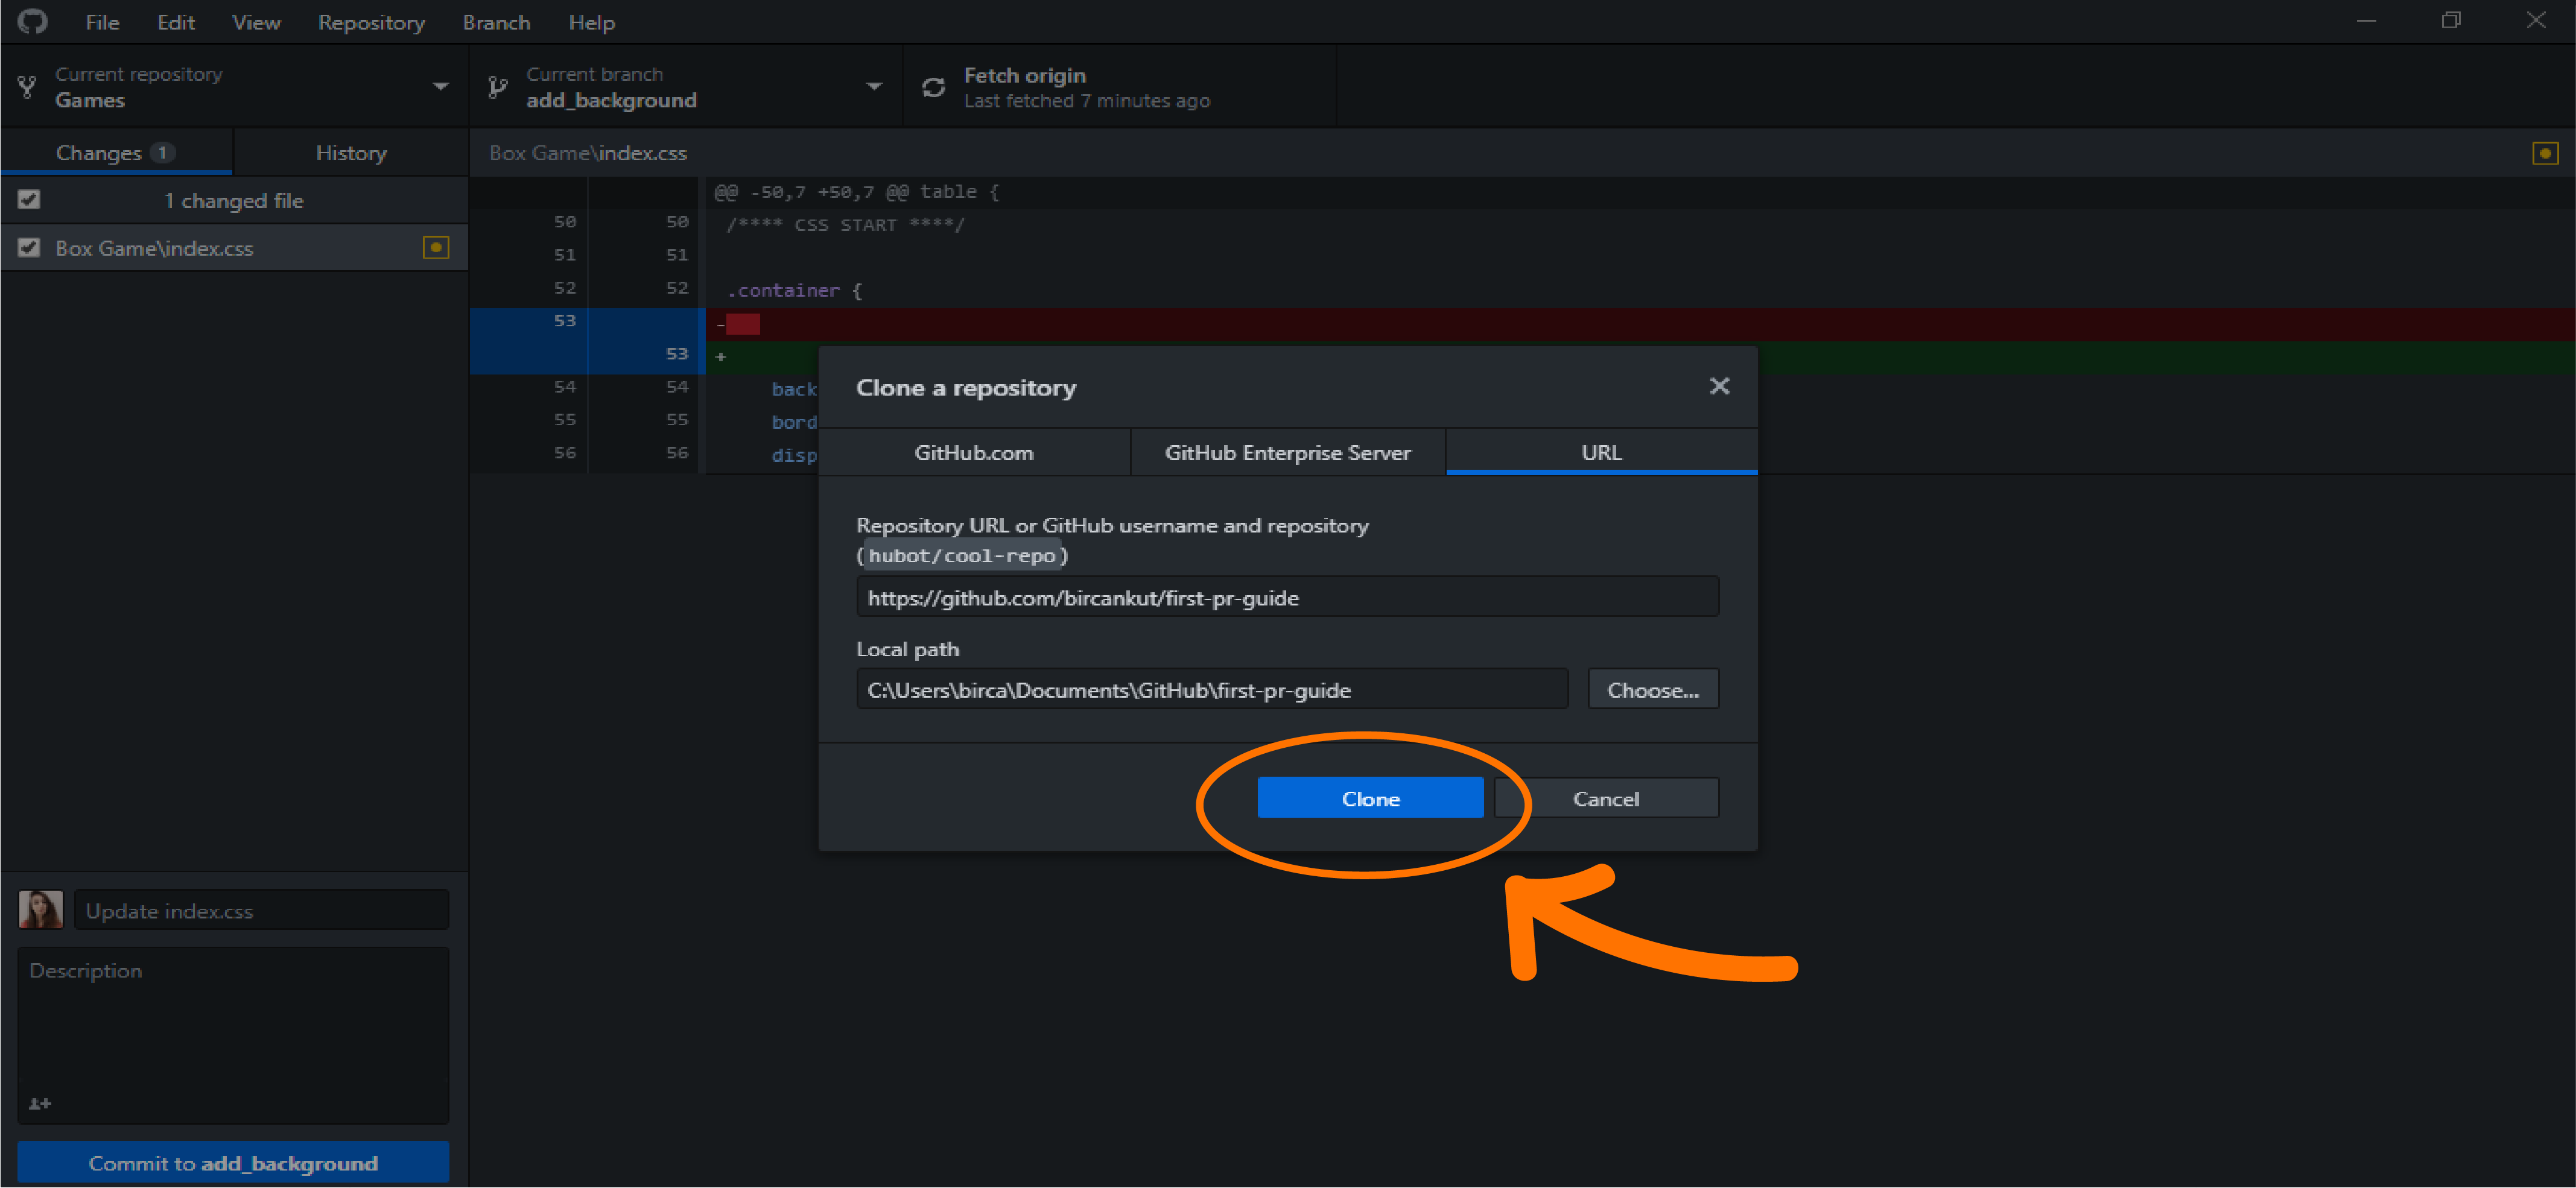
Task: Expand the Current repository dropdown
Action: click(x=440, y=87)
